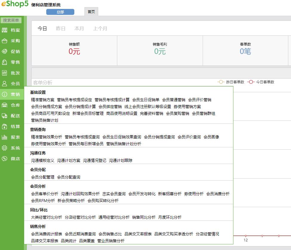Viewport: 291px width, 250px height.
Task: Open 精准营销方案 menu link
Action: coord(43,100)
